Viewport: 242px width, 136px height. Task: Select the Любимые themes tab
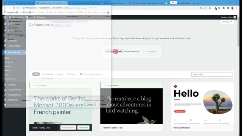click(x=71, y=74)
